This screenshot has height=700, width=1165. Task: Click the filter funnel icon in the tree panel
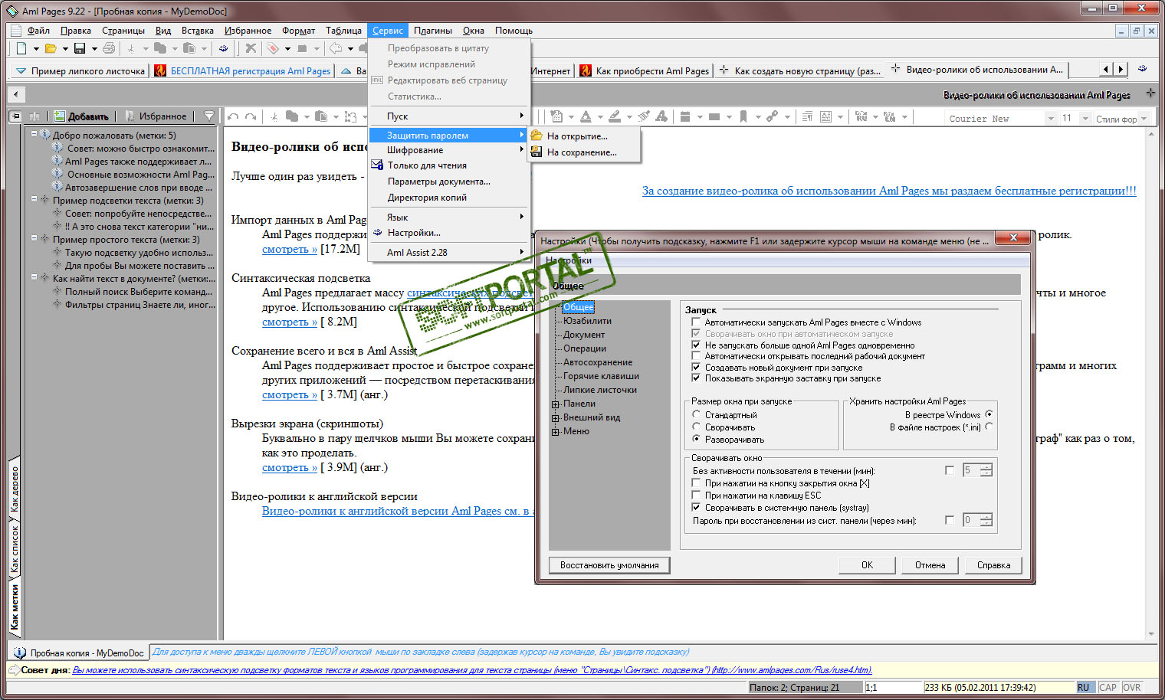(209, 116)
